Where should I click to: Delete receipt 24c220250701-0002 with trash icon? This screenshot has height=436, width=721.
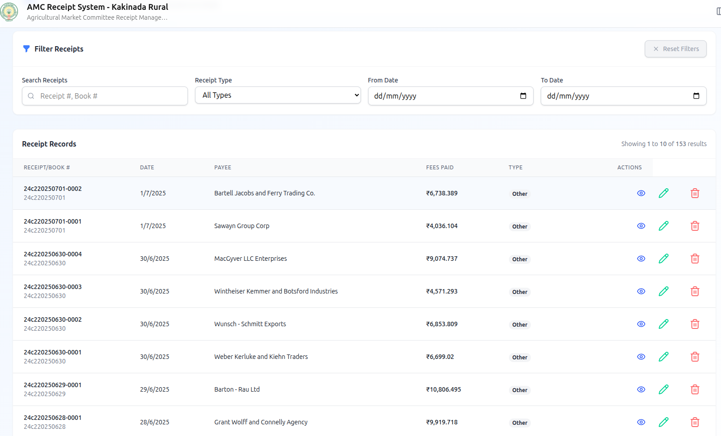pyautogui.click(x=695, y=193)
